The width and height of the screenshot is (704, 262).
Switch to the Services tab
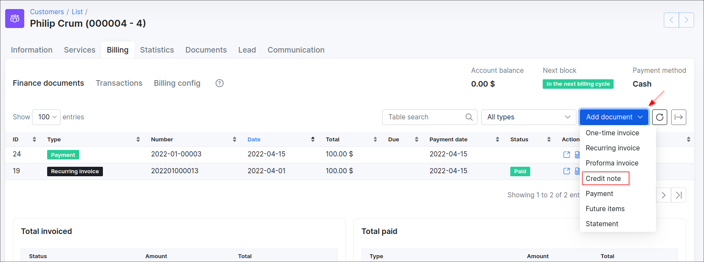[80, 50]
